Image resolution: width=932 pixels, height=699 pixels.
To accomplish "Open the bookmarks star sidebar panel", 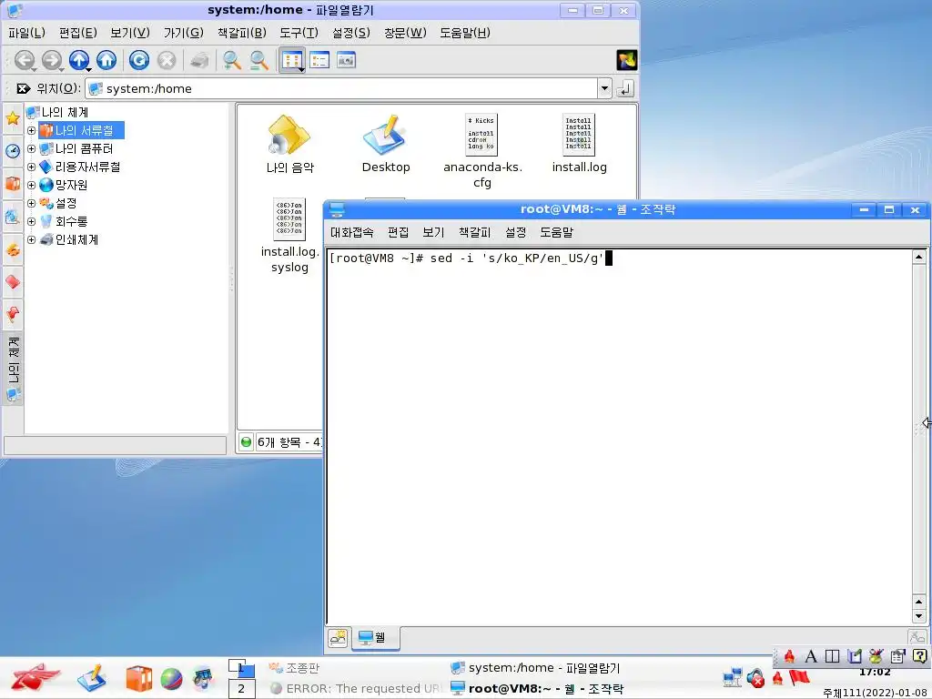I will (13, 117).
